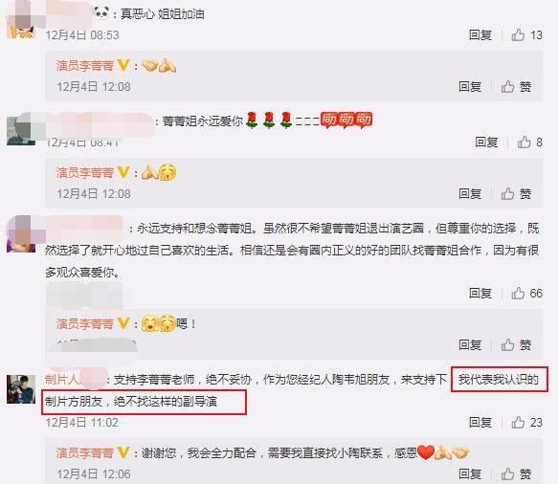Image resolution: width=558 pixels, height=484 pixels.
Task: Like 李菁菁's reply containing 嗯！
Action: pyautogui.click(x=516, y=344)
